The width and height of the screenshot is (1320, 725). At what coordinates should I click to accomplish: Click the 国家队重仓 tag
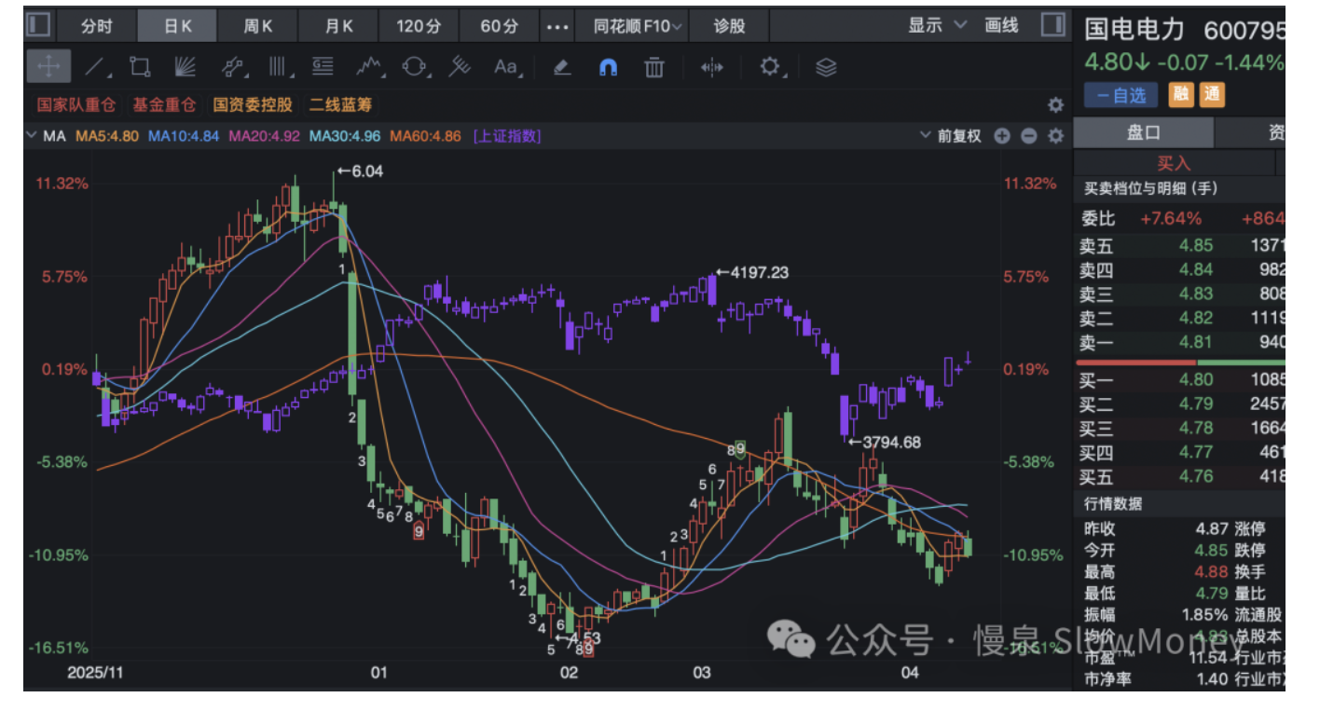pyautogui.click(x=76, y=104)
